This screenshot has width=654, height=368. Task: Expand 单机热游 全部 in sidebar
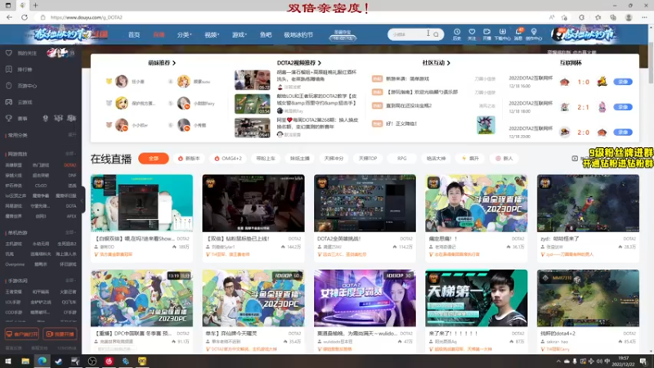click(70, 232)
